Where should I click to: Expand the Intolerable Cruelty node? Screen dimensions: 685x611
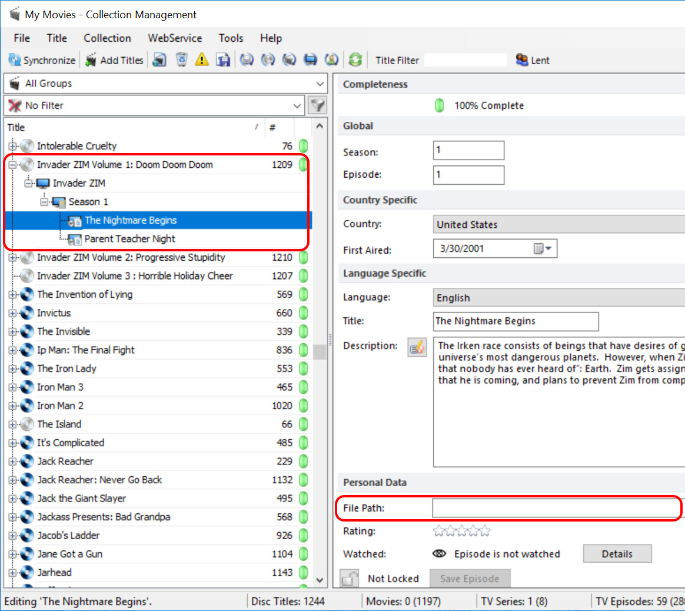coord(13,146)
